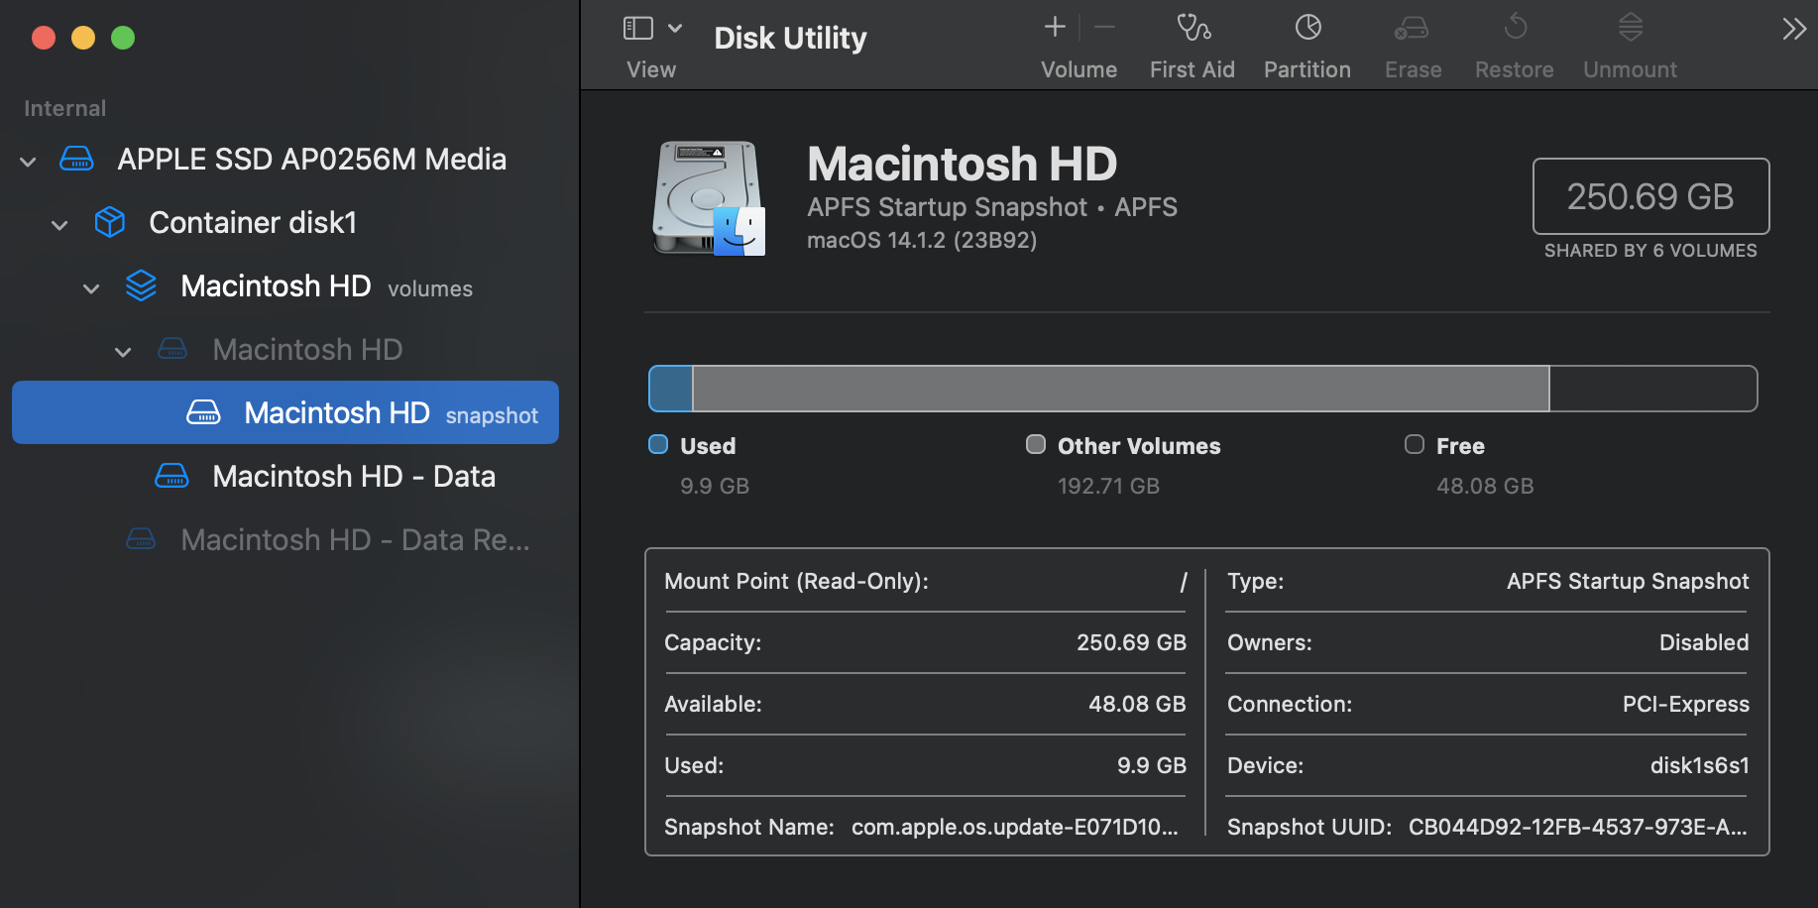The image size is (1818, 908).
Task: Click the Free 48.08 GB legend value
Action: (1485, 486)
